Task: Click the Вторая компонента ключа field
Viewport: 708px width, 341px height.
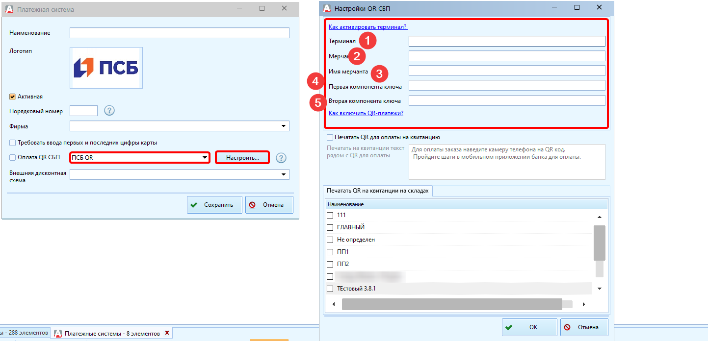Action: pyautogui.click(x=507, y=100)
